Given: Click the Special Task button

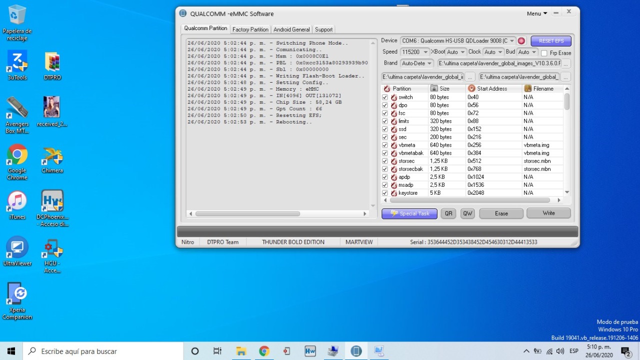Looking at the screenshot, I should click(x=409, y=213).
